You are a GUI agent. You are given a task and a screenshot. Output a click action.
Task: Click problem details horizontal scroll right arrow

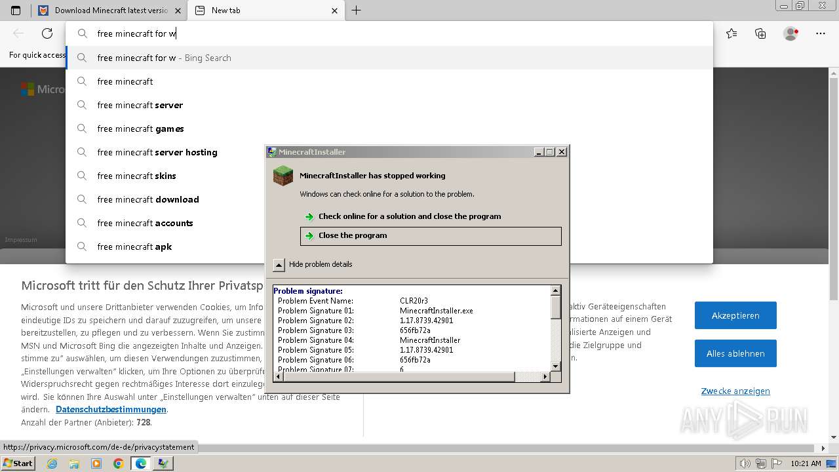545,377
